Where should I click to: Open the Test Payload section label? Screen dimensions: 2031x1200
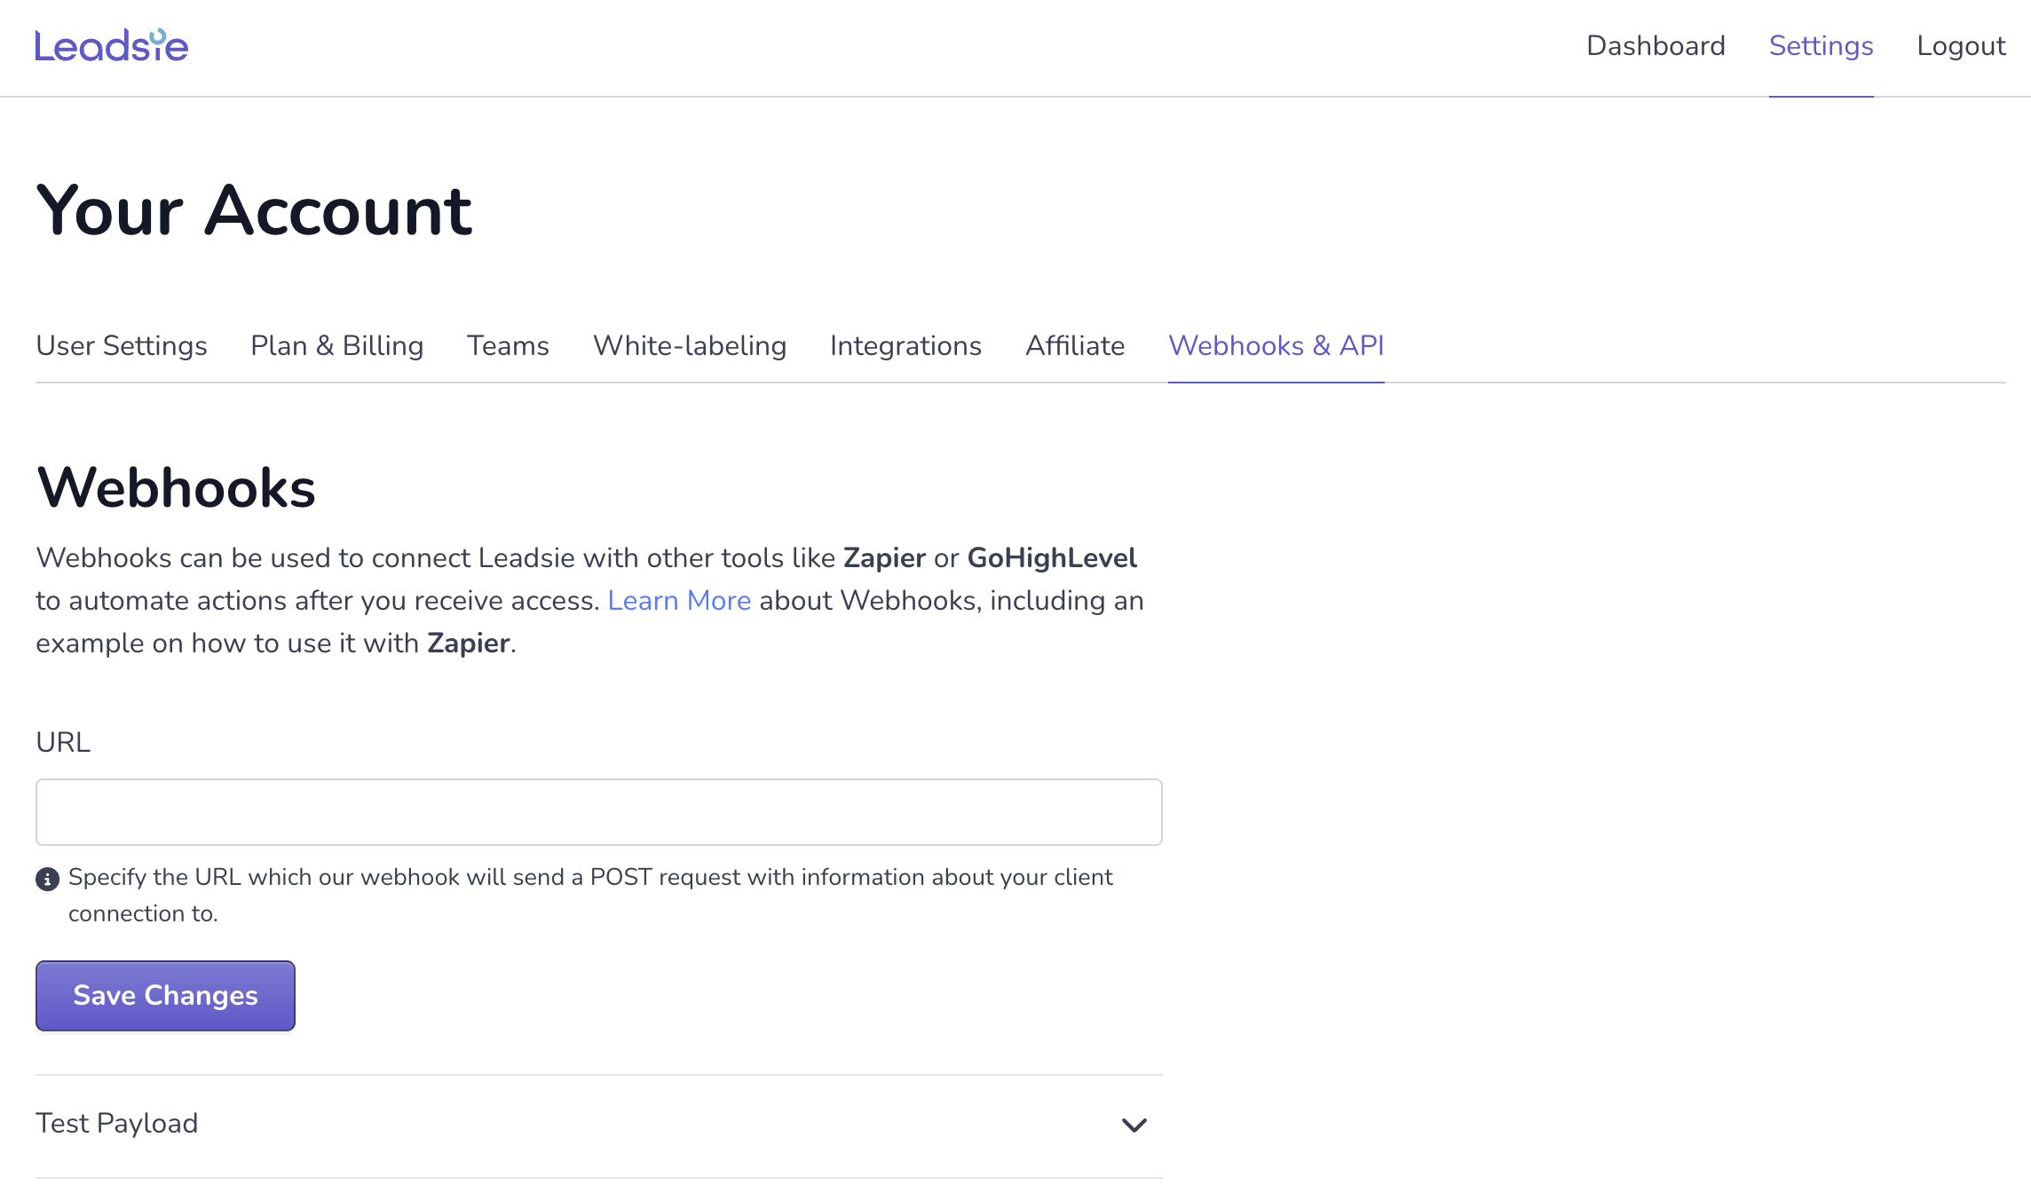click(x=117, y=1124)
